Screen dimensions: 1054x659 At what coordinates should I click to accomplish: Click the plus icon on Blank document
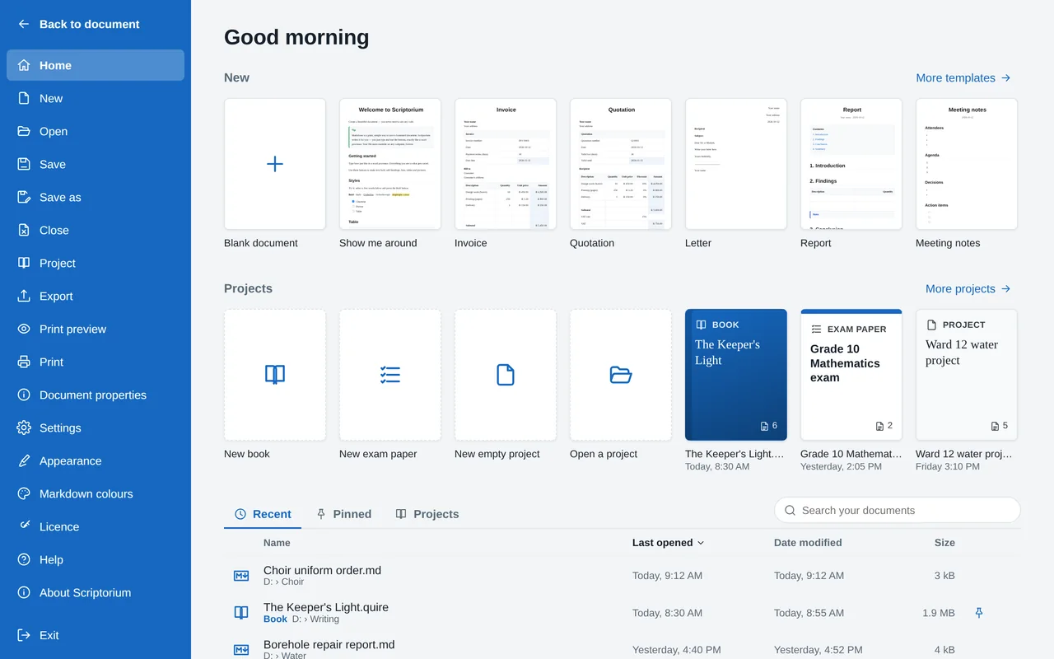pyautogui.click(x=275, y=164)
